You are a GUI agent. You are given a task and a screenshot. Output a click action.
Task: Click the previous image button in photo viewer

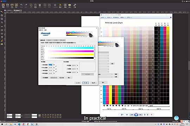(x=132, y=115)
